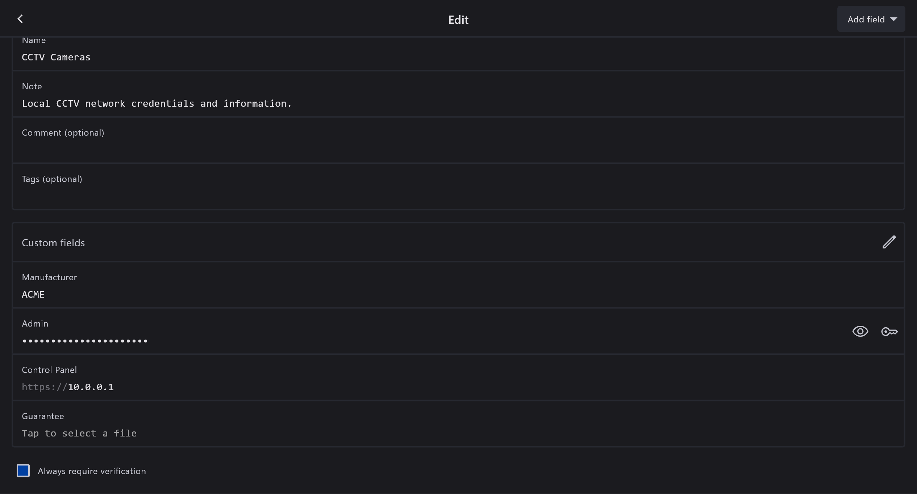
Task: Click the Custom fields section header
Action: click(53, 243)
